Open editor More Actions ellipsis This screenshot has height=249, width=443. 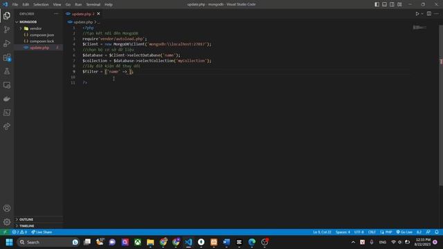point(437,14)
